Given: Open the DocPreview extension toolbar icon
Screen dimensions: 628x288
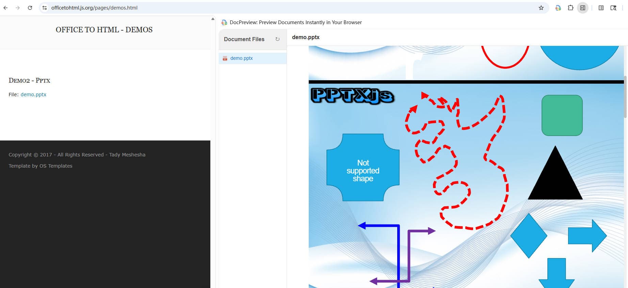Looking at the screenshot, I should 558,8.
